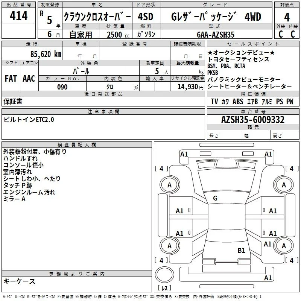Select the mileage value 85,620 km

[x=46, y=54]
